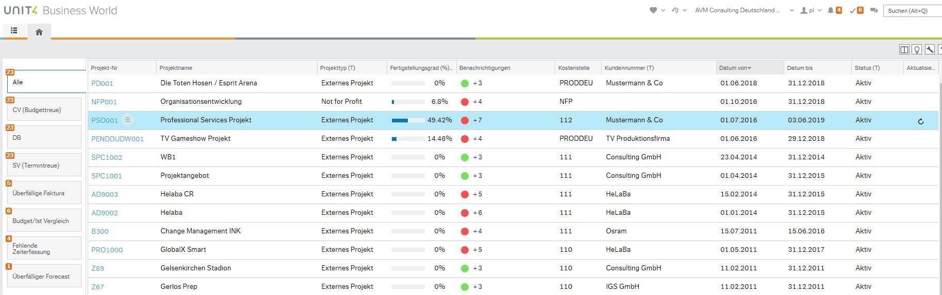Viewport: 942px width, 295px height.
Task: Expand the recent history dropdown
Action: 679,10
